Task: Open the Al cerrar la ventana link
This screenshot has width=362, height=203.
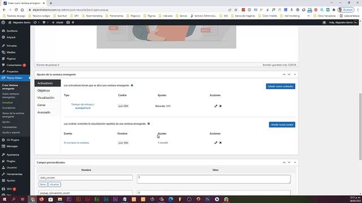Action: tap(76, 143)
